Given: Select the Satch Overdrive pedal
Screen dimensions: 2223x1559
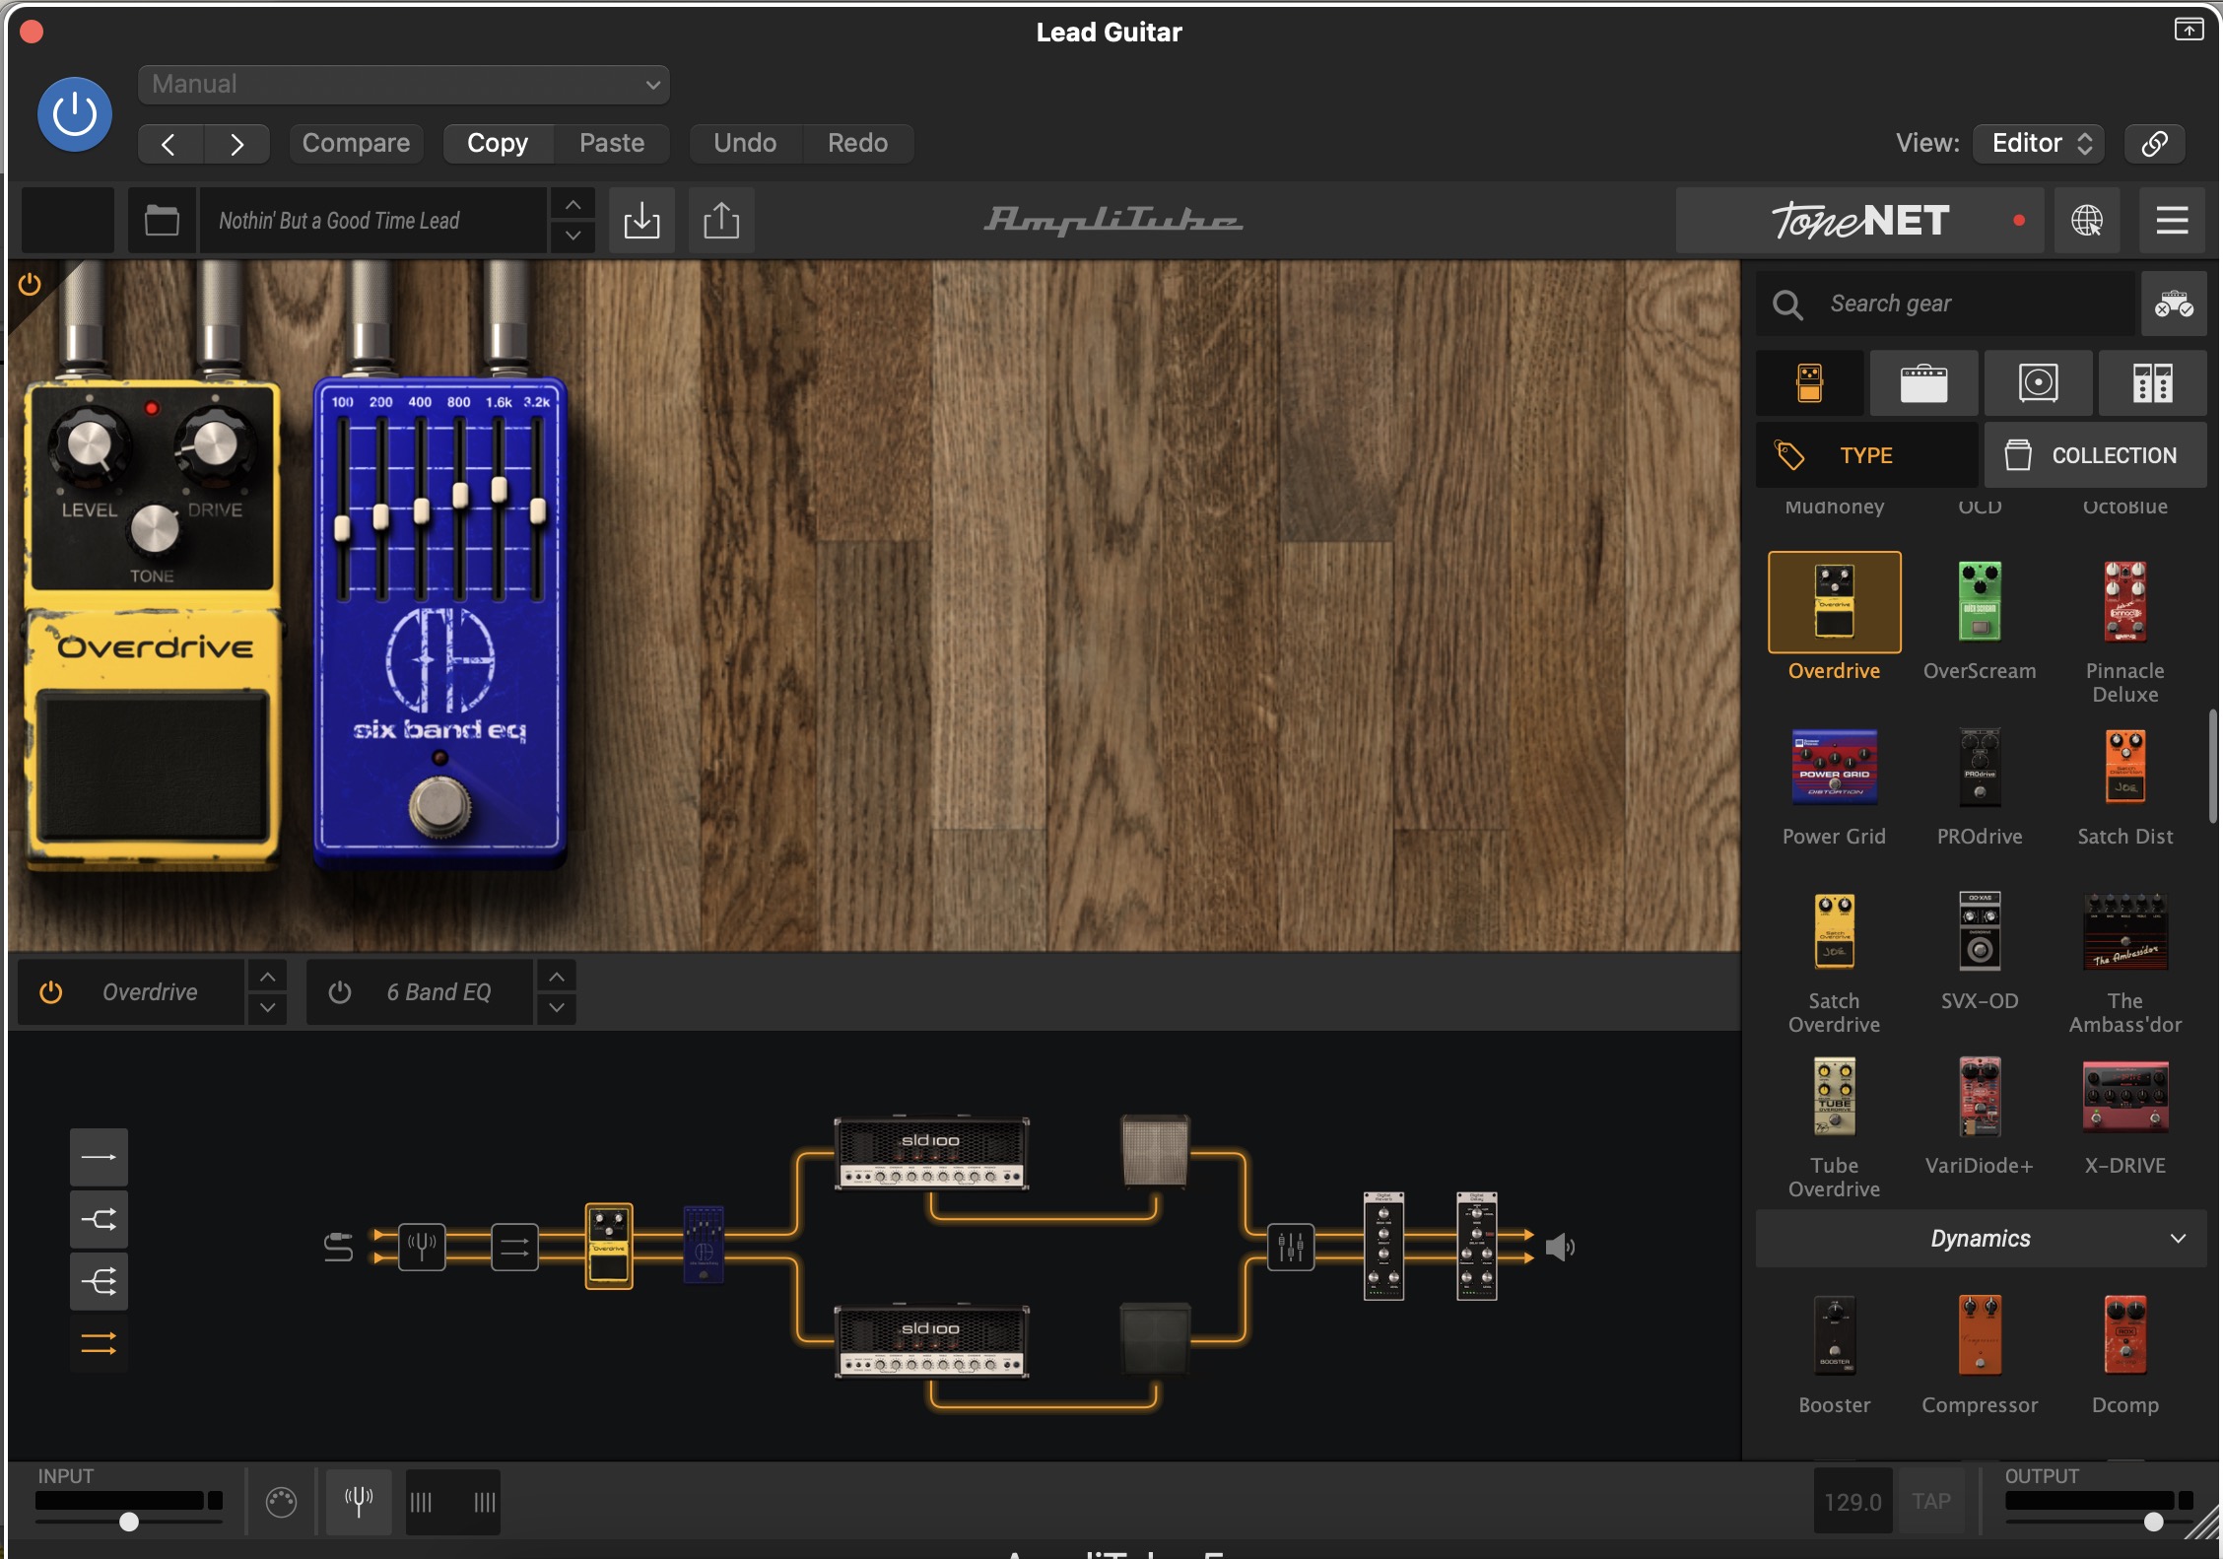Looking at the screenshot, I should click(x=1835, y=962).
